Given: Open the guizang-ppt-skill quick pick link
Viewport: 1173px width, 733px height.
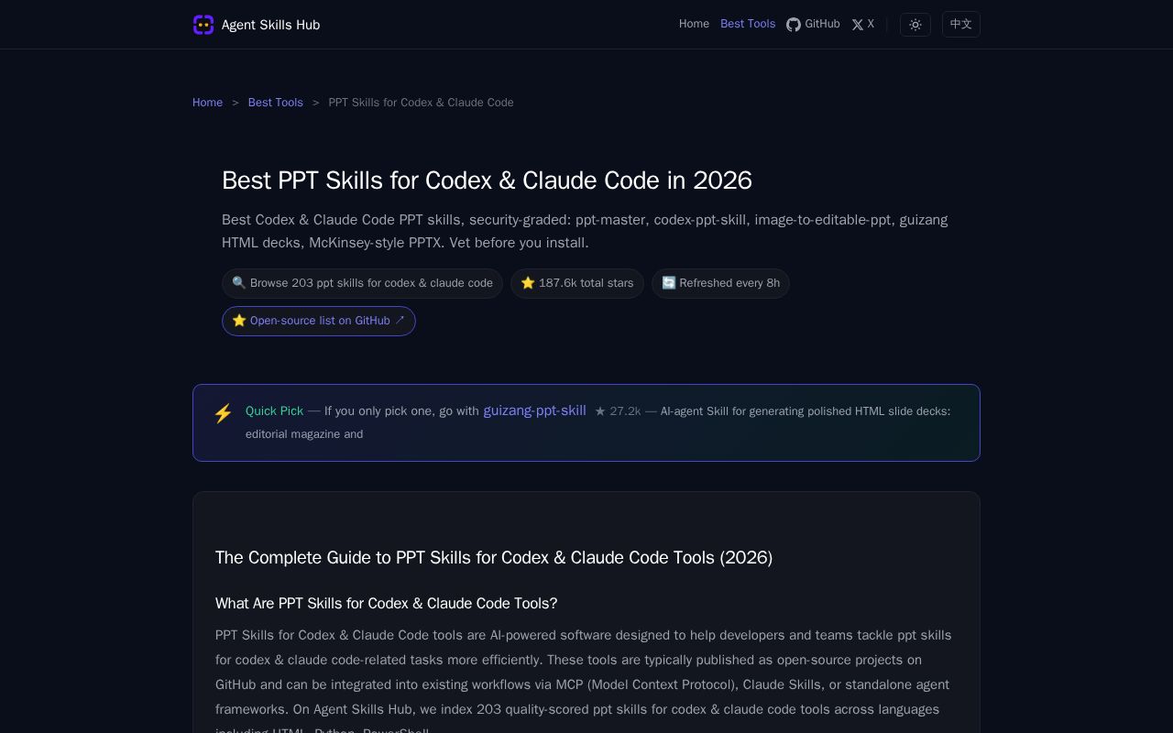Looking at the screenshot, I should point(534,410).
